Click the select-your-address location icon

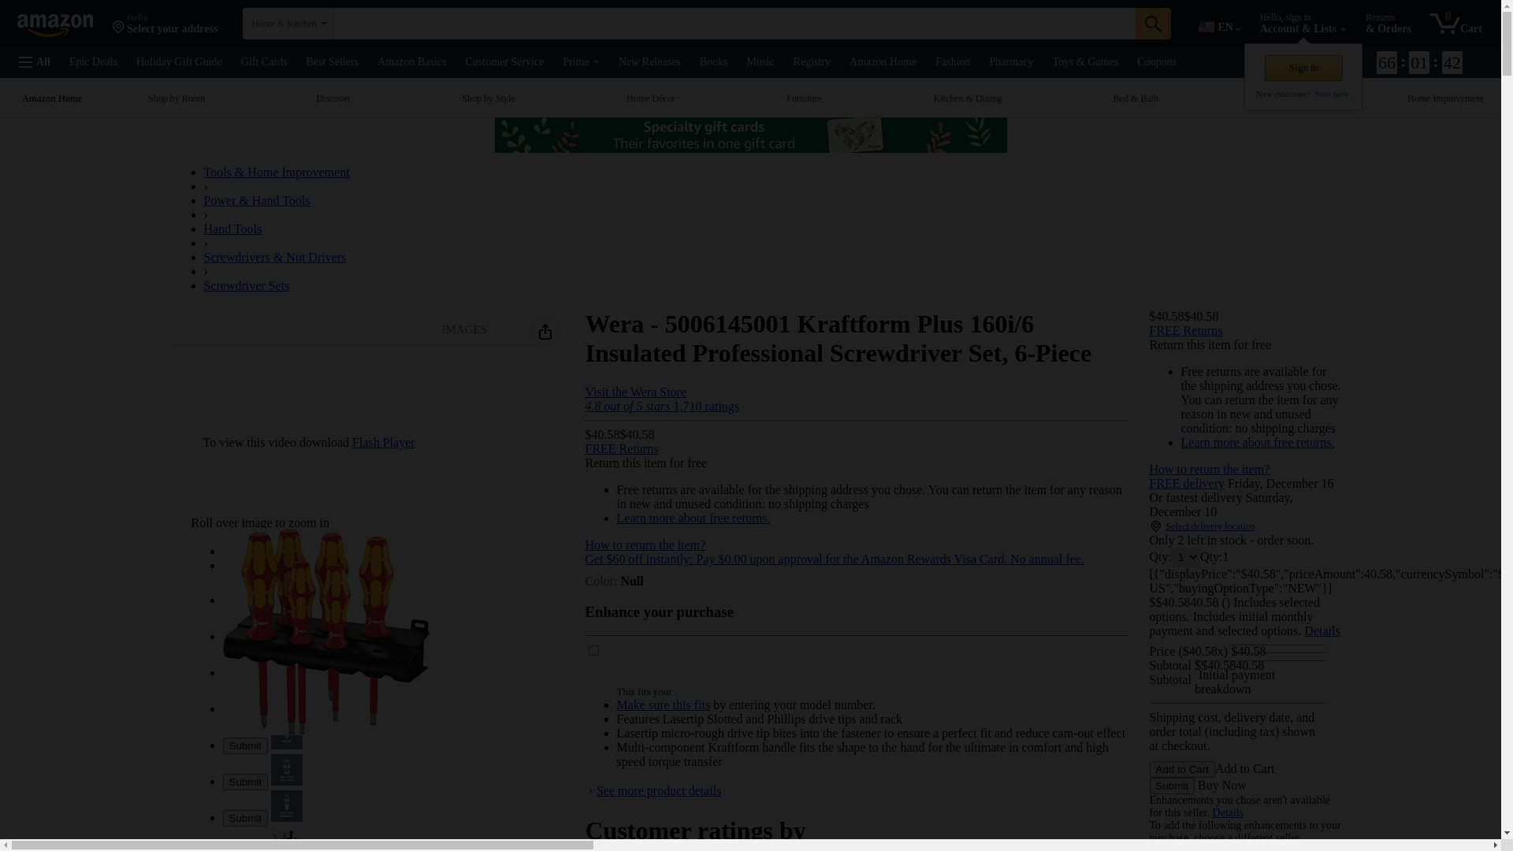coord(118,28)
